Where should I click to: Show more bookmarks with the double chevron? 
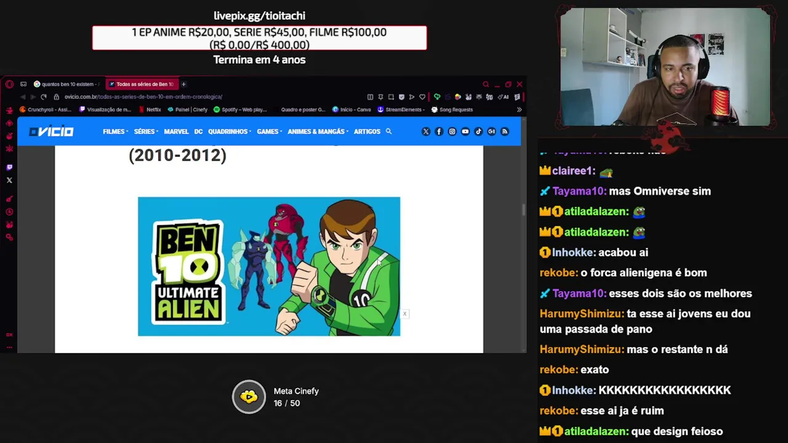(x=519, y=110)
